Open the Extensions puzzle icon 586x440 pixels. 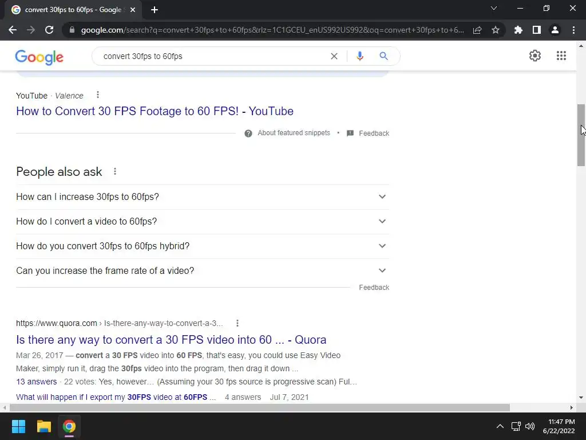pos(518,30)
